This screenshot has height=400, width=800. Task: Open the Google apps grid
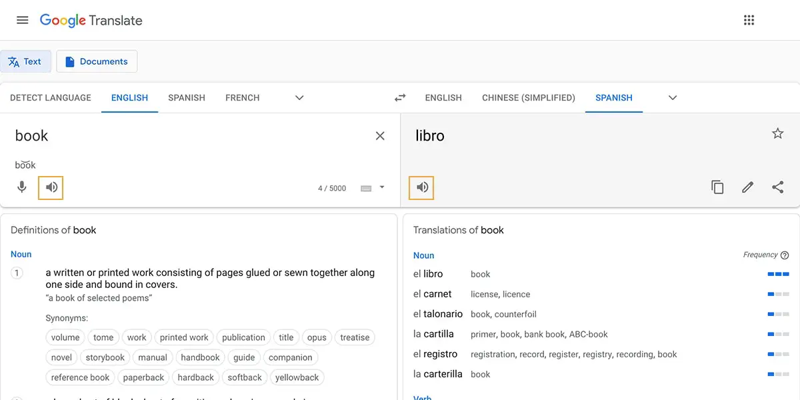749,20
